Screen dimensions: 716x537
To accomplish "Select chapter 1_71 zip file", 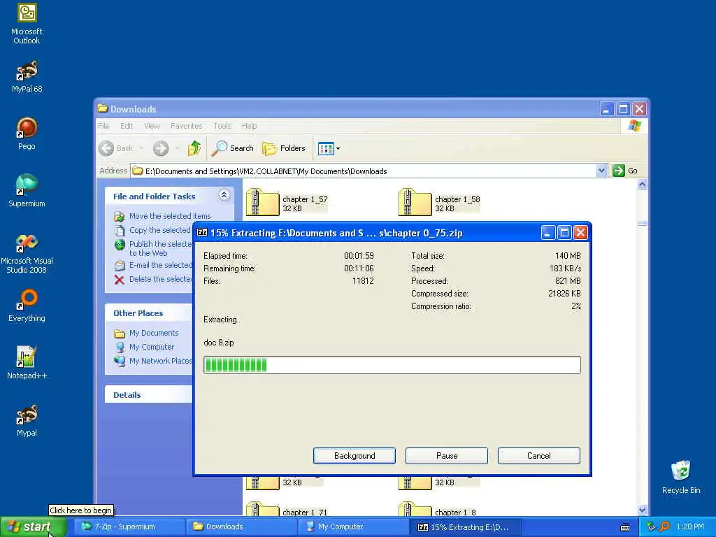I will click(x=287, y=509).
